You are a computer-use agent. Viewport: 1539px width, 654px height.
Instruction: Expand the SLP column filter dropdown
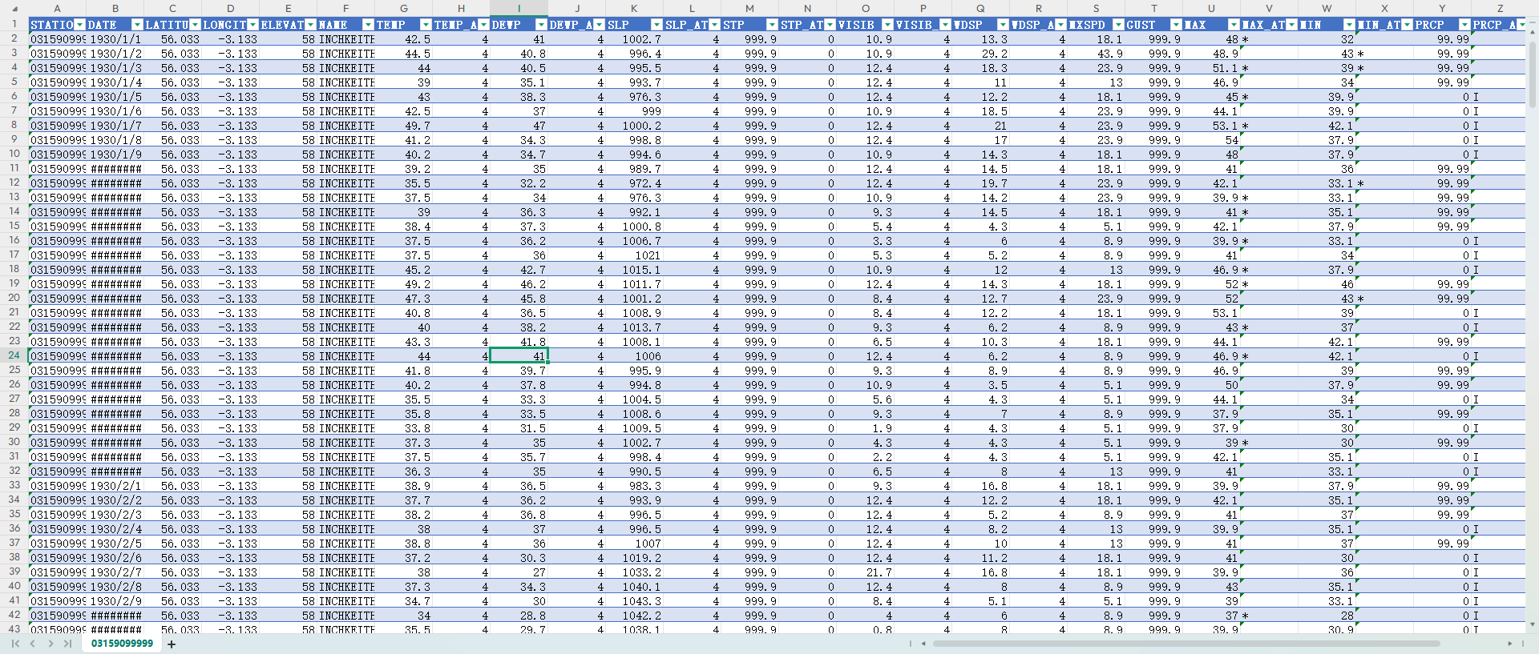656,25
